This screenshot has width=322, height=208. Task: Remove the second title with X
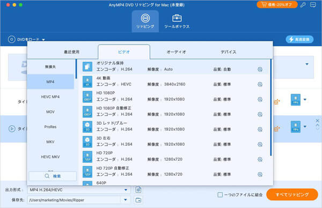pos(318,121)
